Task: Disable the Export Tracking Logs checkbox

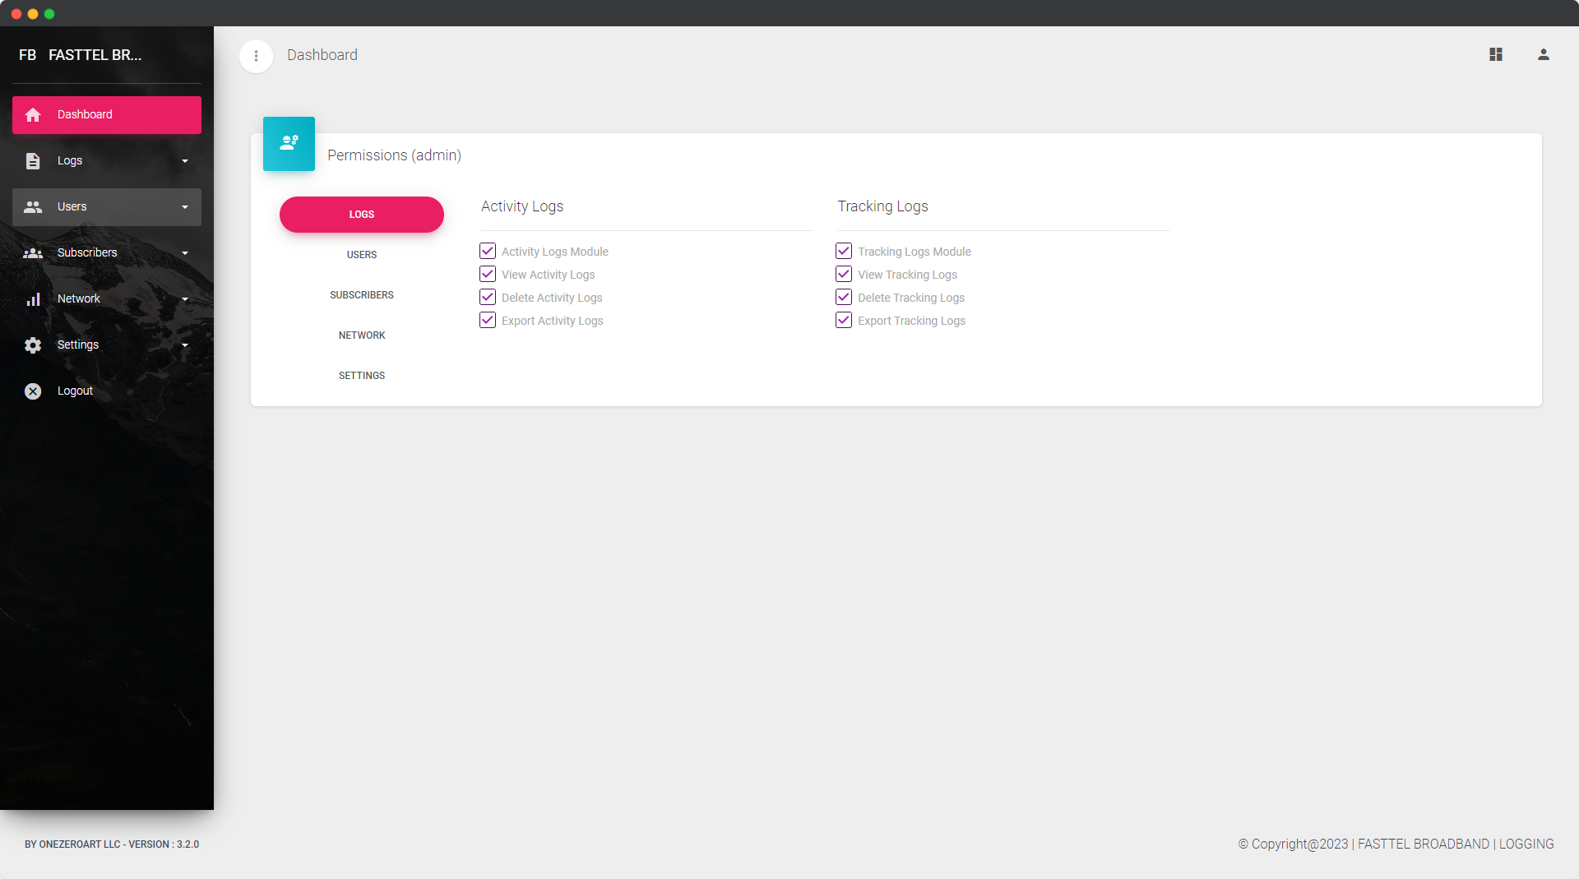Action: pyautogui.click(x=844, y=320)
